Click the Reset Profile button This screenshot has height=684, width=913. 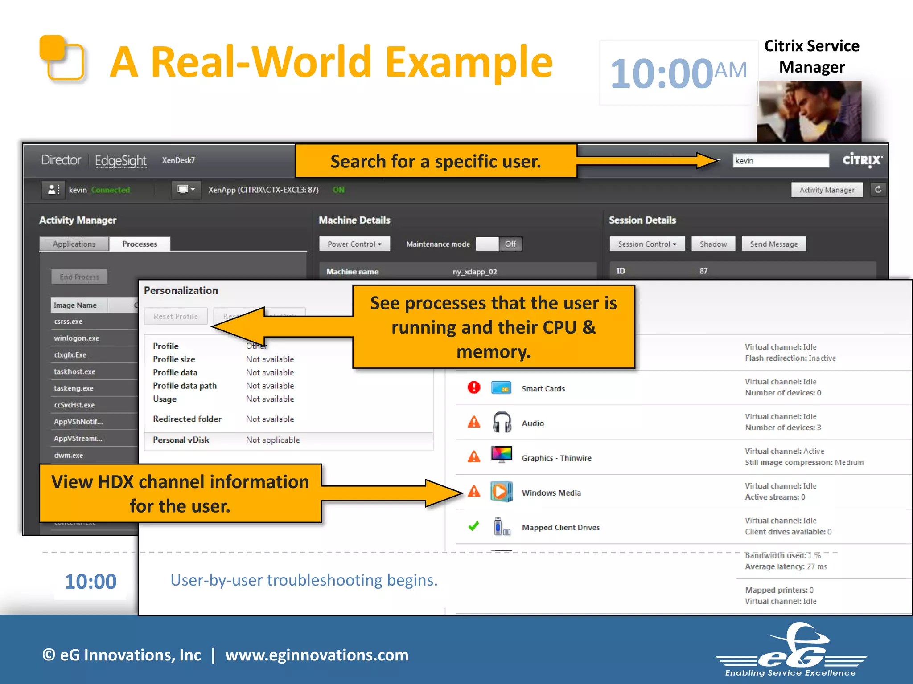coord(176,317)
